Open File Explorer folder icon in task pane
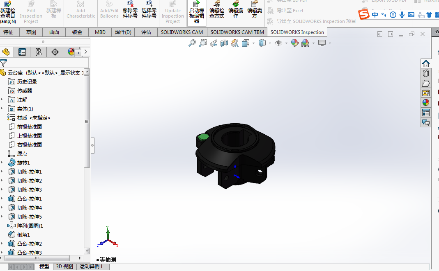Screen dimensions: 439x271 (425, 83)
